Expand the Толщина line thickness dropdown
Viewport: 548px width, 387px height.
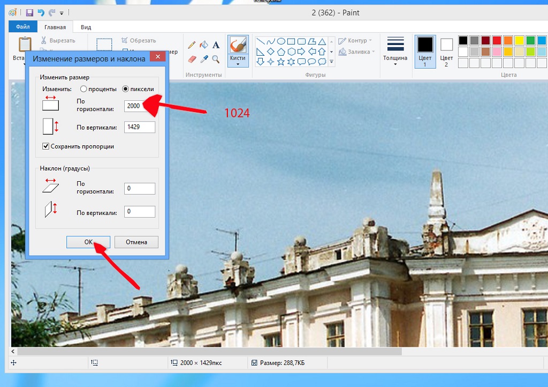(x=395, y=64)
